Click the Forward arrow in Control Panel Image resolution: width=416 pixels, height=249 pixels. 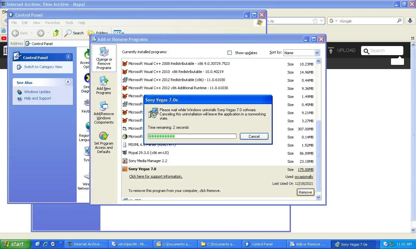click(41, 33)
